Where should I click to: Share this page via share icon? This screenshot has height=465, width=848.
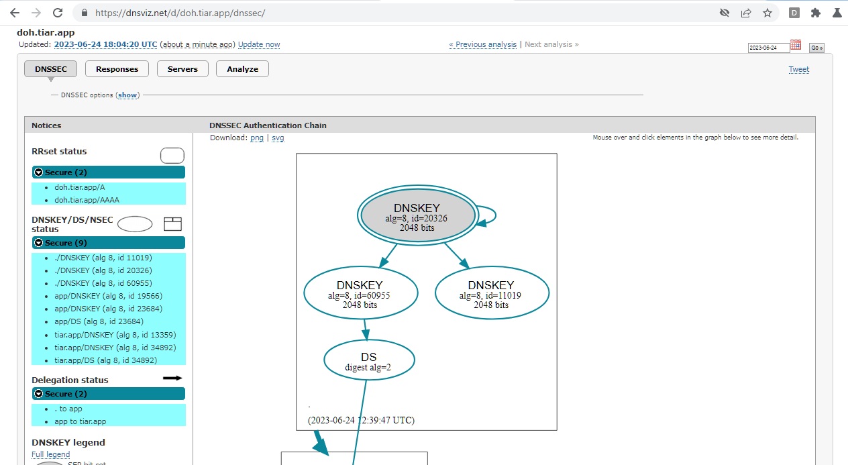point(745,13)
